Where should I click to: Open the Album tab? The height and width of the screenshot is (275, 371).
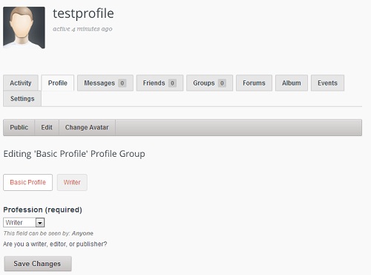(x=292, y=82)
